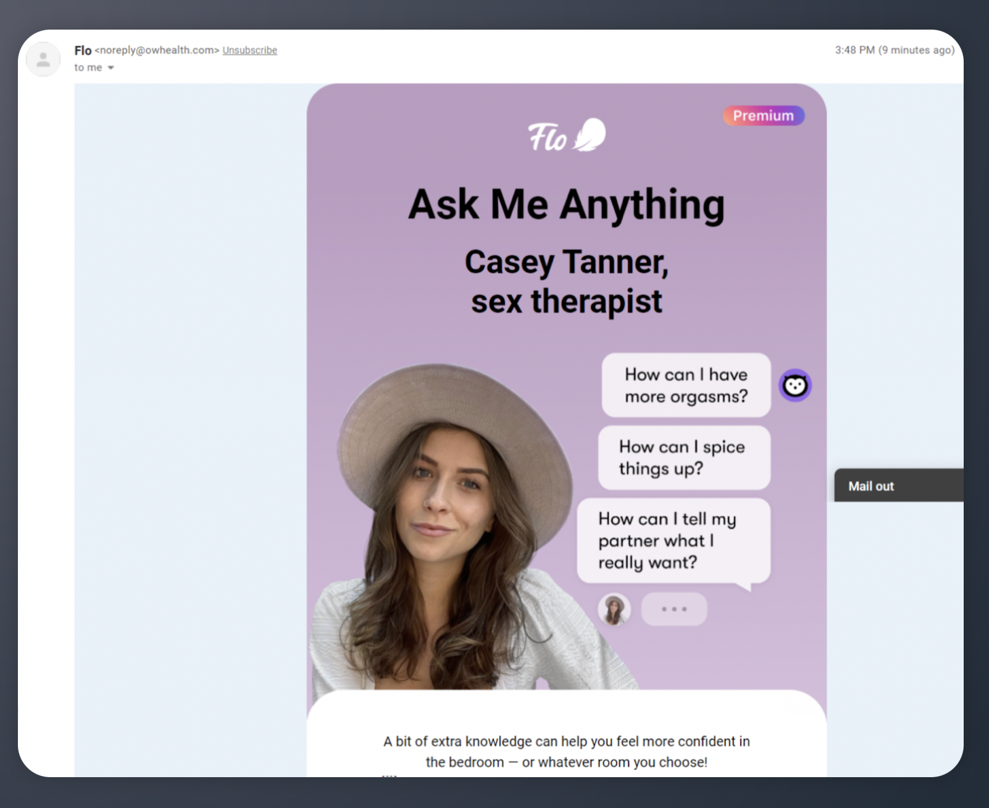Click the small Casey Tanner chat avatar
This screenshot has width=989, height=808.
614,609
